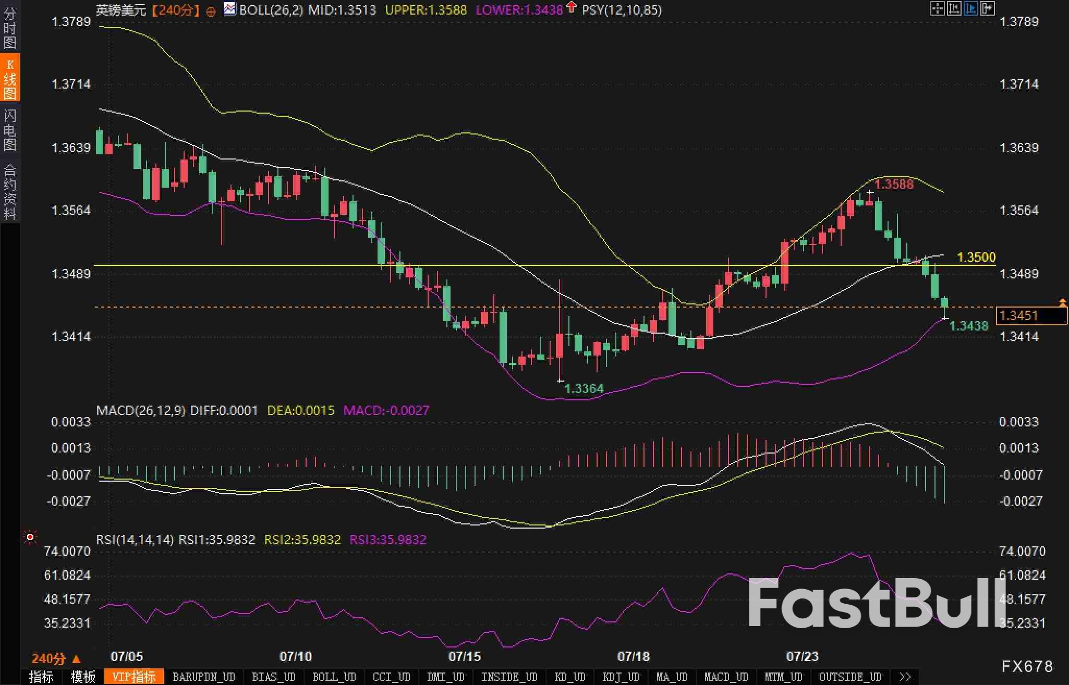Screen dimensions: 1069x685
Task: Select the VIP指标 tab
Action: (x=133, y=677)
